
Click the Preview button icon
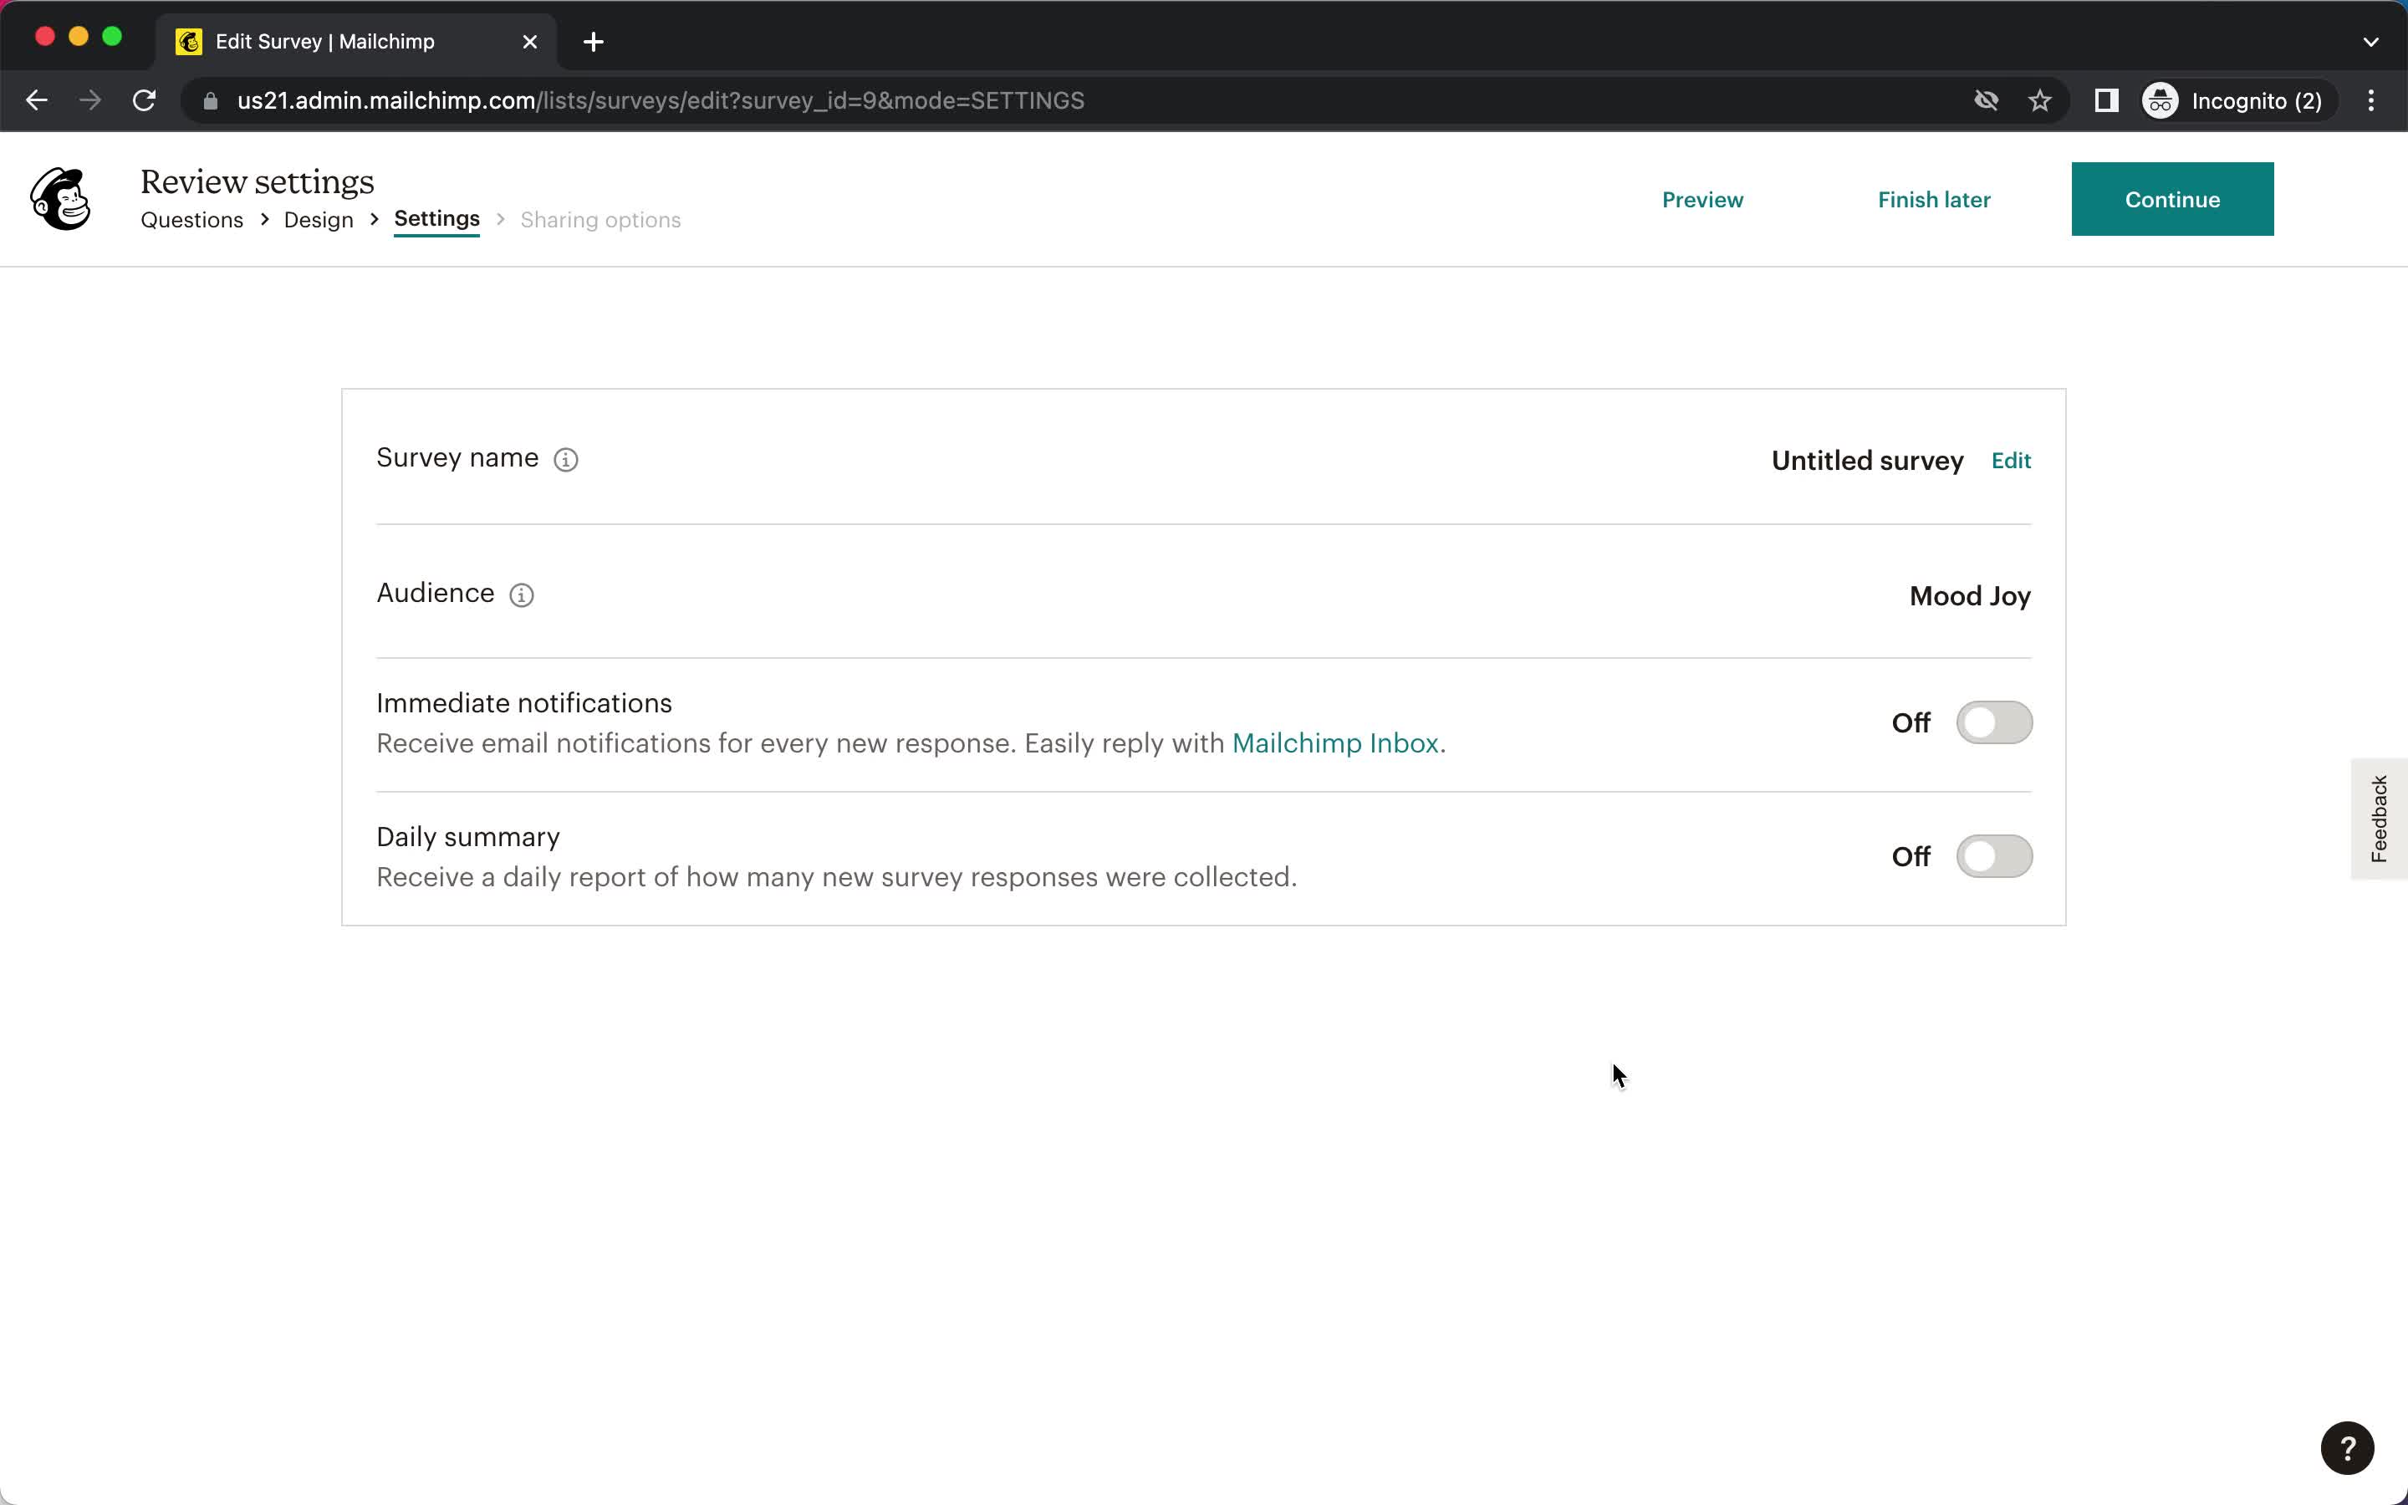coord(1704,199)
